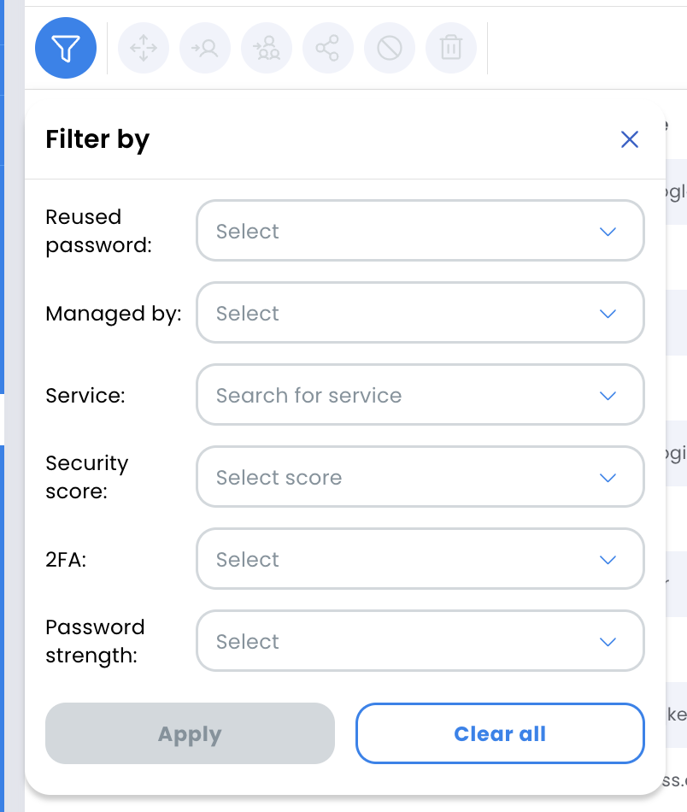Toggle the blue filter funnel icon

point(66,48)
